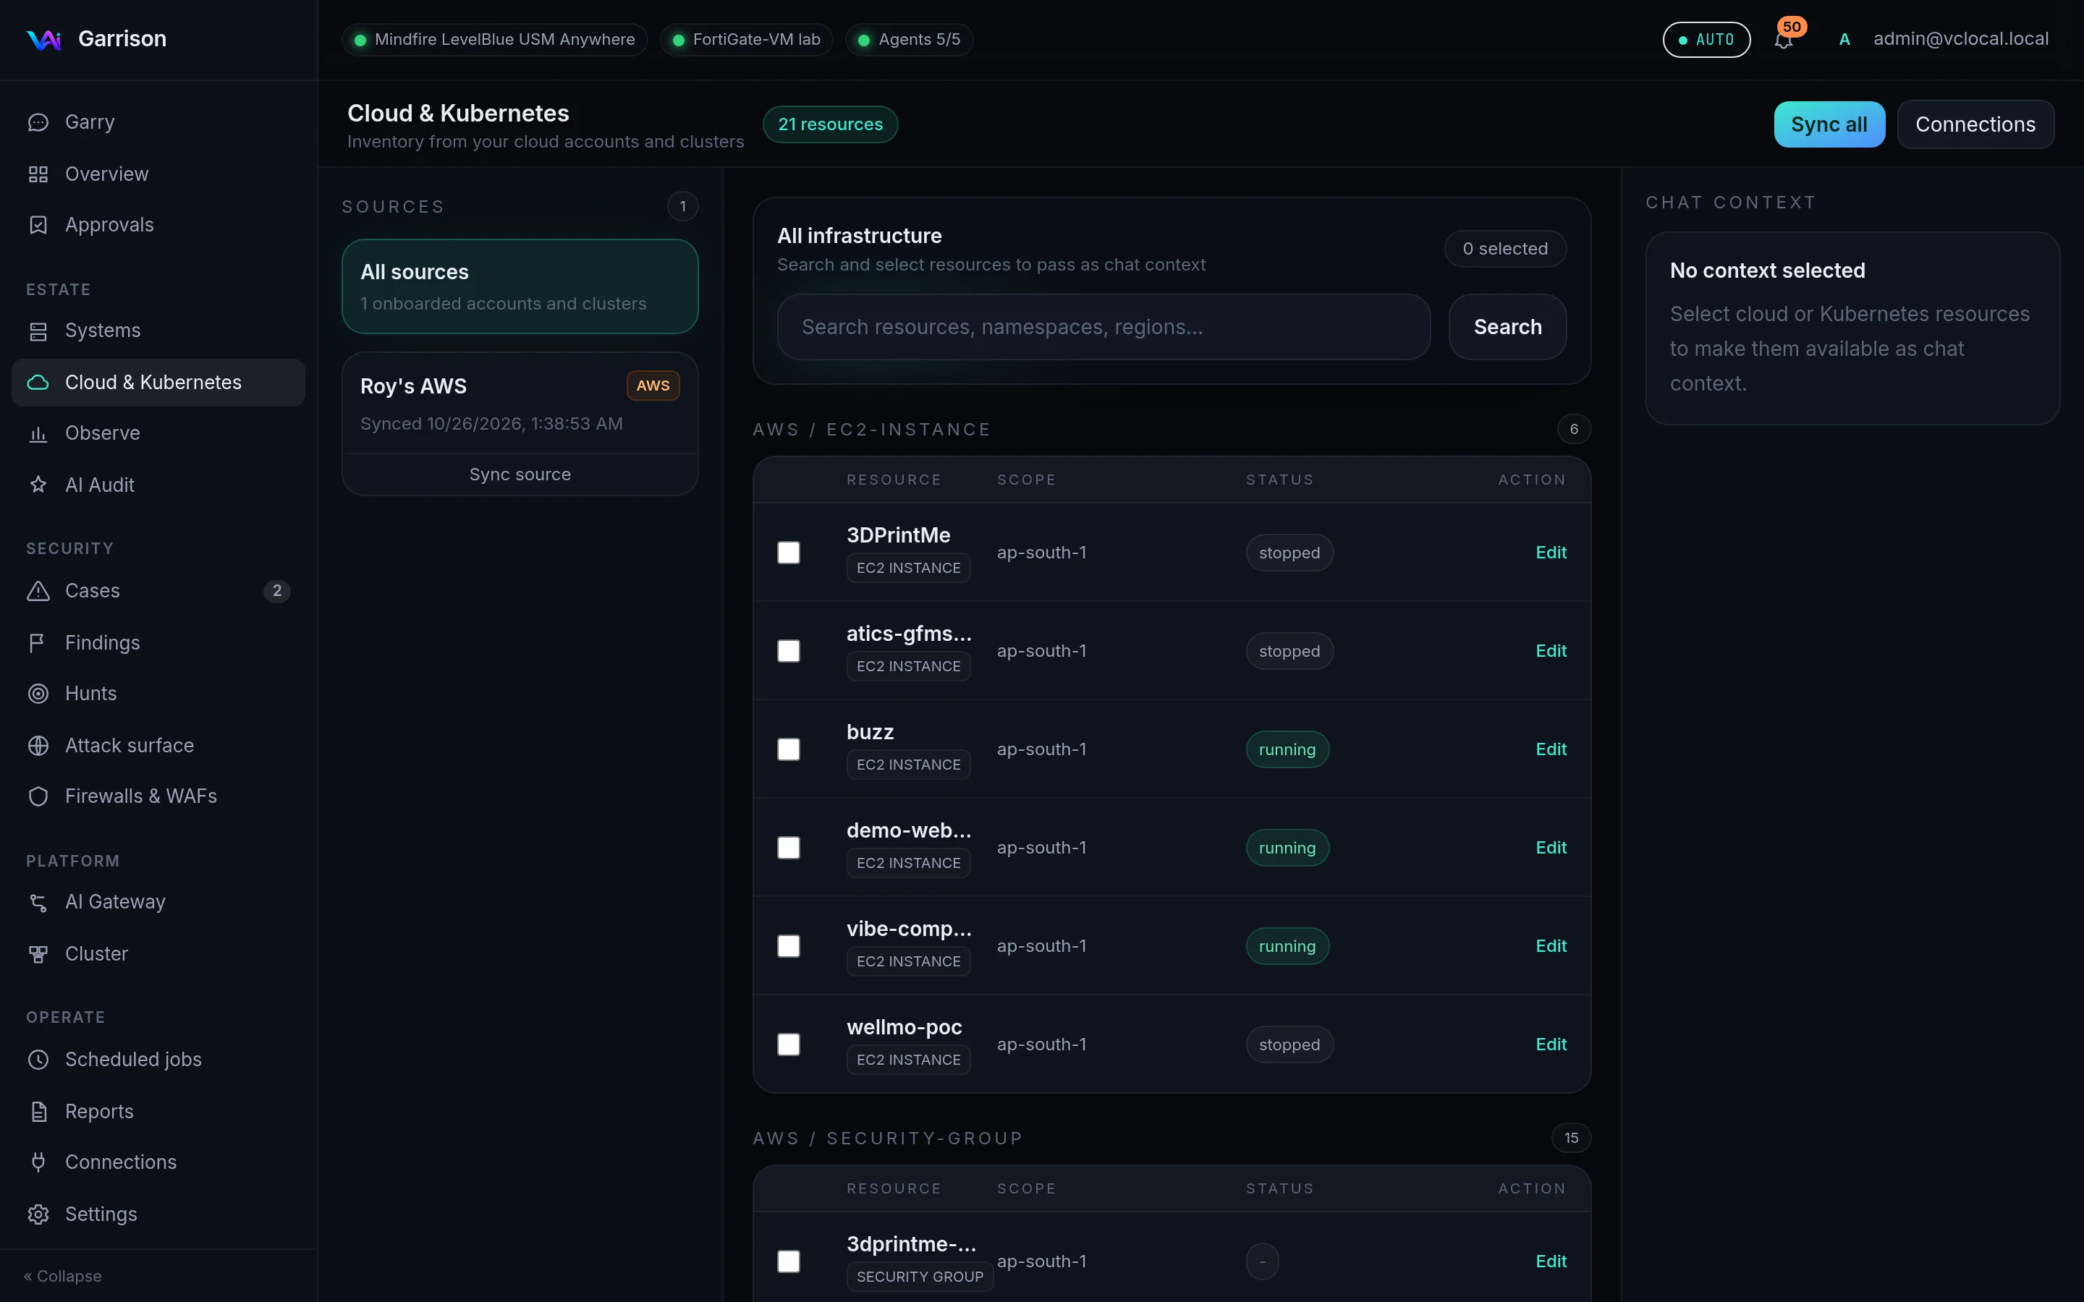
Task: Check the 3DPrintMe instance checkbox
Action: (788, 552)
